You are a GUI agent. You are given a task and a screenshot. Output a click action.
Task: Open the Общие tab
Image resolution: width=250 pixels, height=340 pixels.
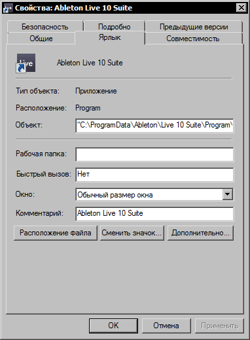41,39
